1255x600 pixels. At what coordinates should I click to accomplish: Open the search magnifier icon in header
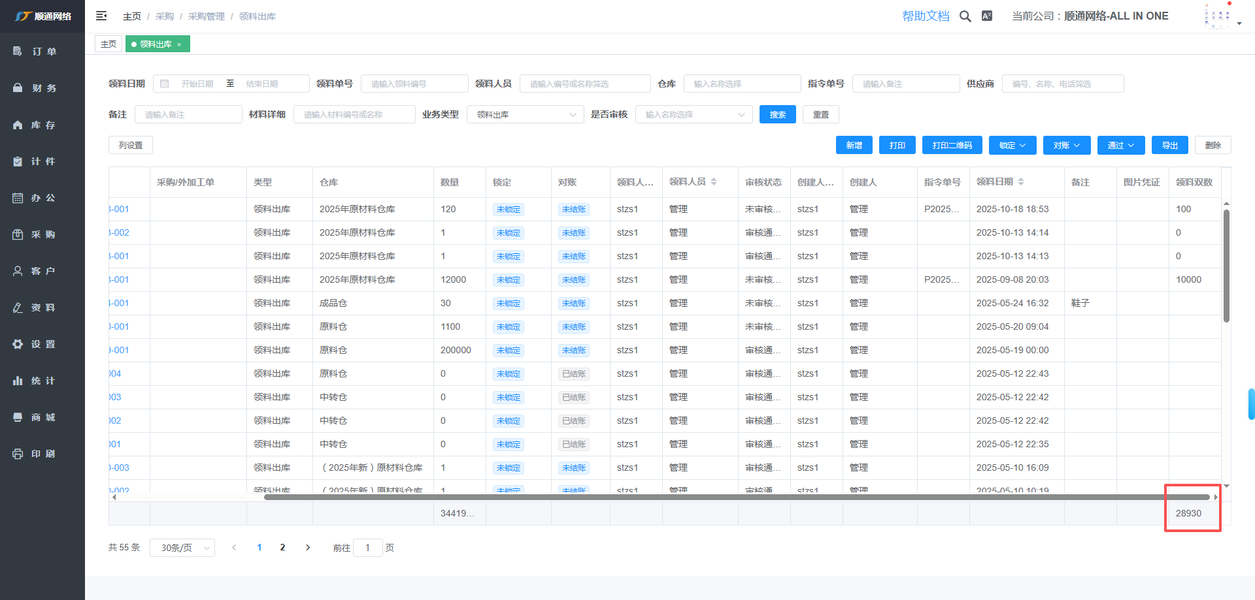pyautogui.click(x=965, y=16)
